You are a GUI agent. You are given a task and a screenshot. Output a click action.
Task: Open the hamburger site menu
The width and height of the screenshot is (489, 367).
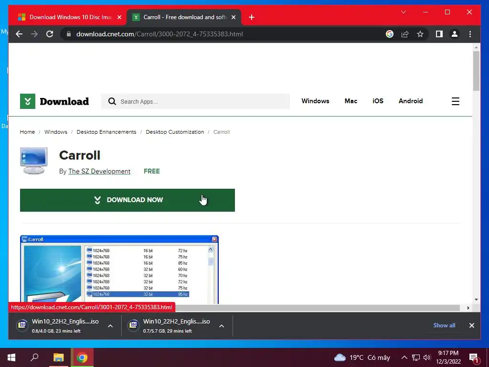coord(455,101)
